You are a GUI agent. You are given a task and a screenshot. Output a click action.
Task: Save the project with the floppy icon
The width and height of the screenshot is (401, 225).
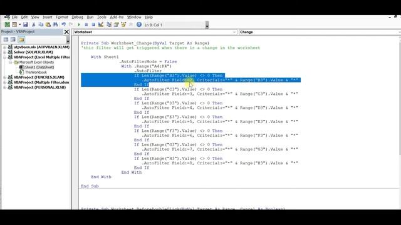coord(25,24)
